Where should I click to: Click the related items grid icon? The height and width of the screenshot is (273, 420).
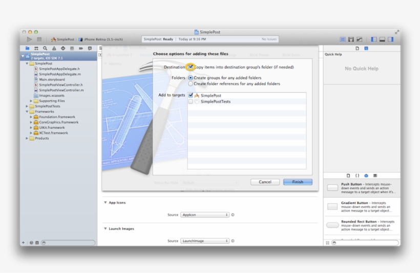[x=100, y=49]
